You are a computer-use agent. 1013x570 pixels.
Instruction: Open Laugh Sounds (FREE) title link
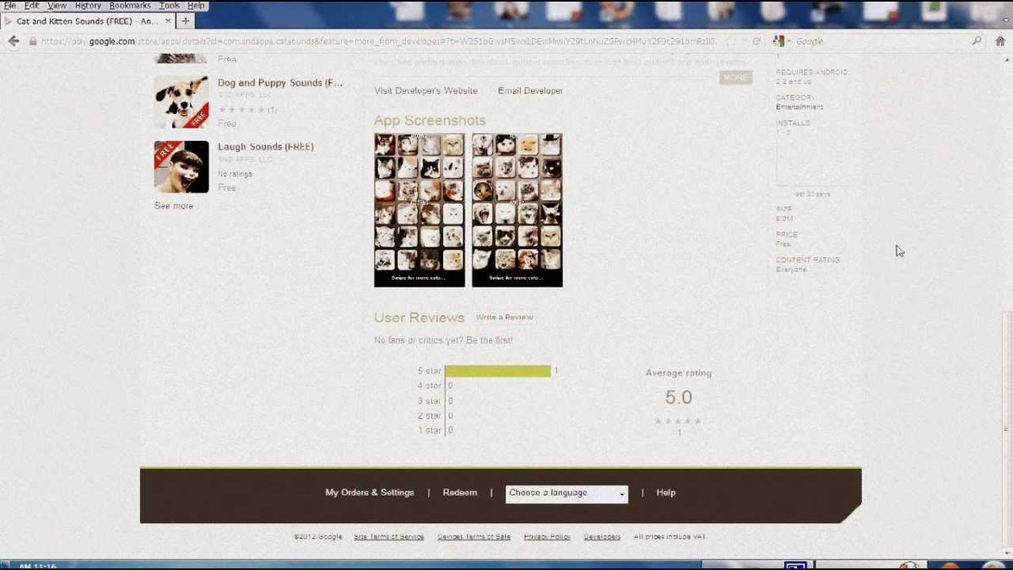pyautogui.click(x=266, y=147)
